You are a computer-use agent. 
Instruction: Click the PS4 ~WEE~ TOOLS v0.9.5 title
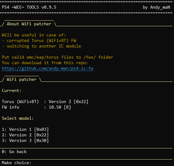pyautogui.click(x=29, y=7)
